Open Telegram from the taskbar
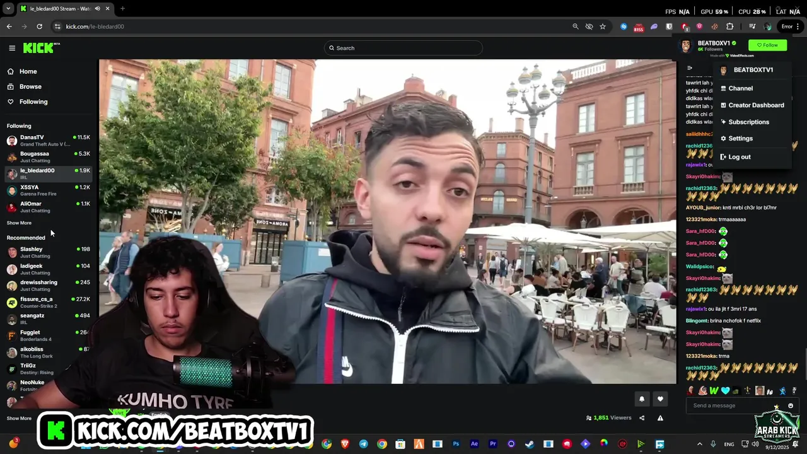Image resolution: width=807 pixels, height=454 pixels. coord(363,444)
